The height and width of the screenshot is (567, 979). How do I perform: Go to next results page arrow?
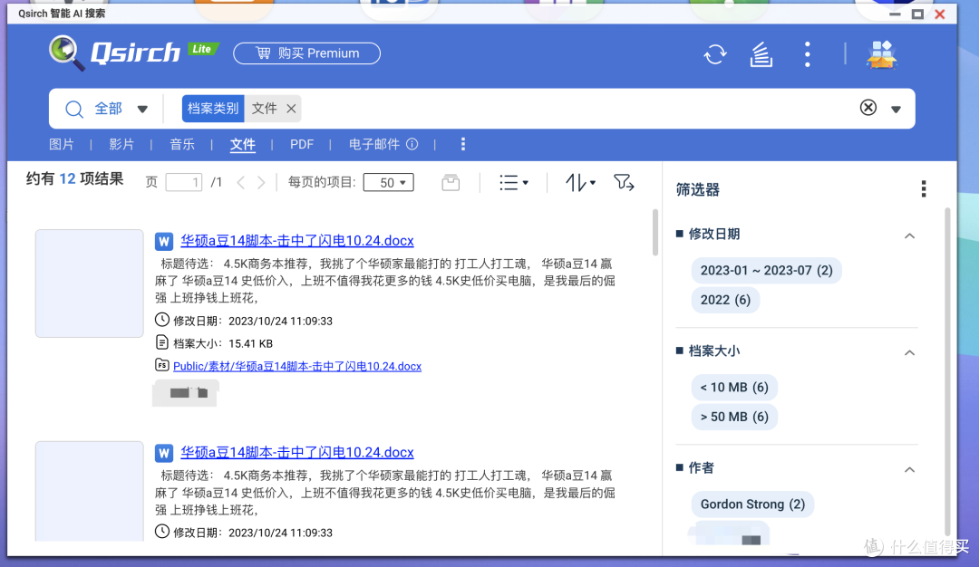point(261,183)
